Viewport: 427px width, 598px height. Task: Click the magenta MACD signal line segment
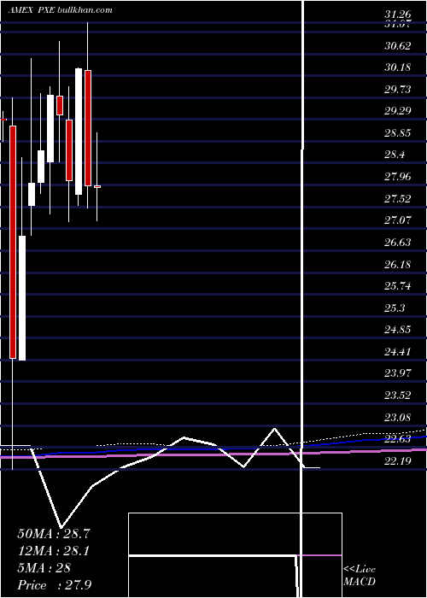(x=321, y=555)
